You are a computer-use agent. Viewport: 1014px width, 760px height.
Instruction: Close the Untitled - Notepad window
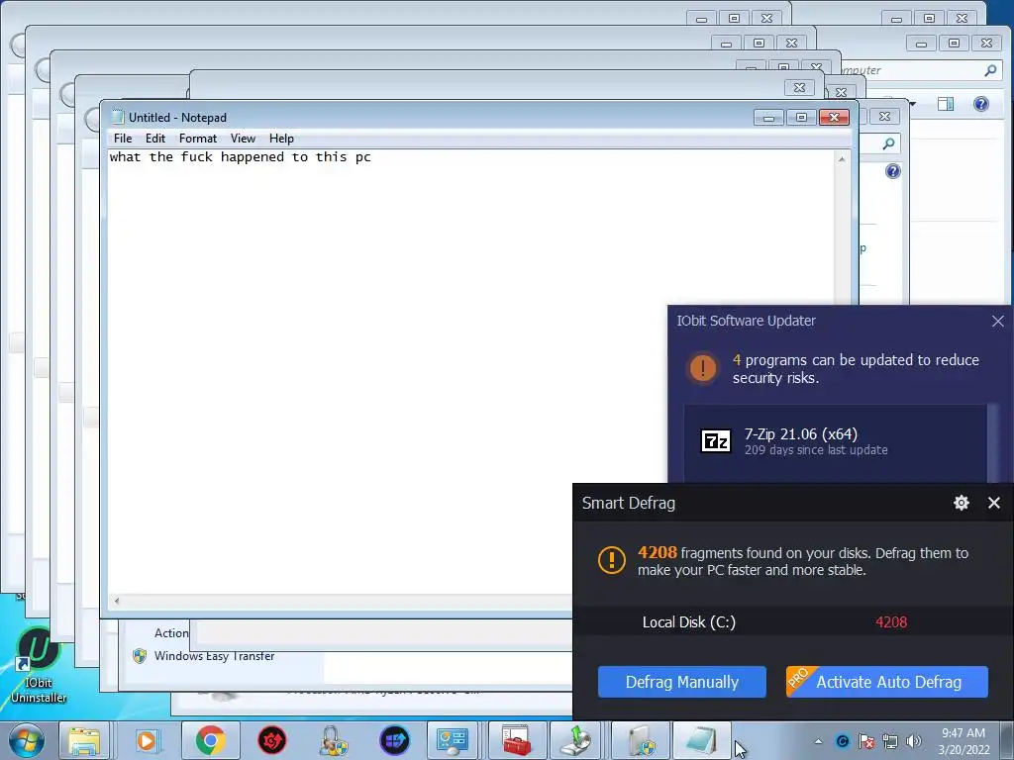834,118
